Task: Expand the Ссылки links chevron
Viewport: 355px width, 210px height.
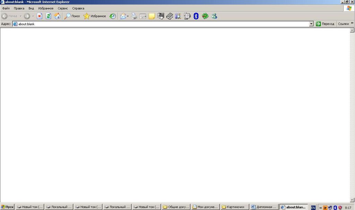Action: tap(352, 23)
